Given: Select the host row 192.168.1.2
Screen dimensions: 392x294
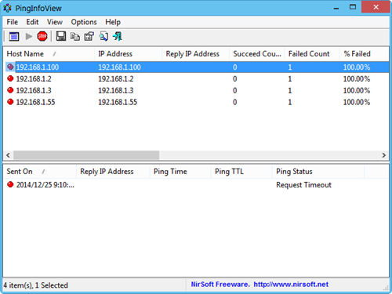Looking at the screenshot, I should tap(196, 78).
